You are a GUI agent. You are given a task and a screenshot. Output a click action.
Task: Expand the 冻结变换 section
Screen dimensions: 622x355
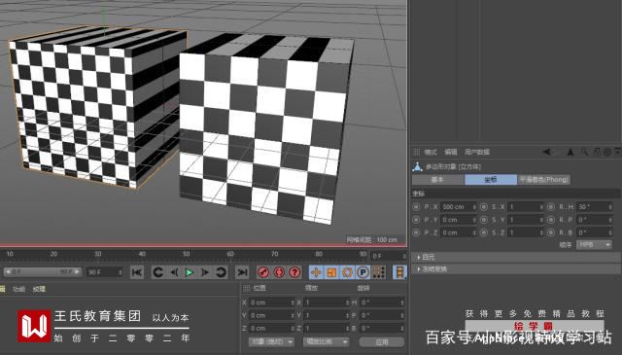(516, 269)
